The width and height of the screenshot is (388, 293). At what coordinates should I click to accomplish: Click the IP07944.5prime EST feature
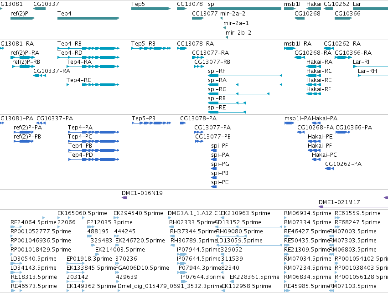[182, 254]
